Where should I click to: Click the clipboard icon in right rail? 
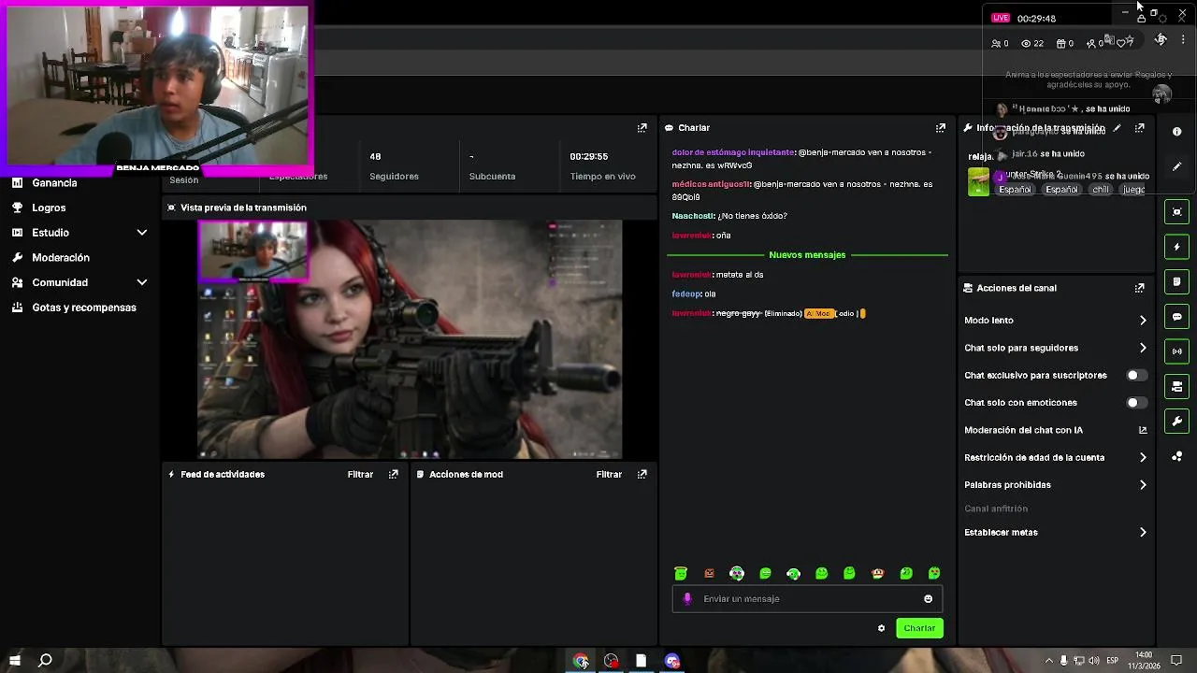point(1176,281)
